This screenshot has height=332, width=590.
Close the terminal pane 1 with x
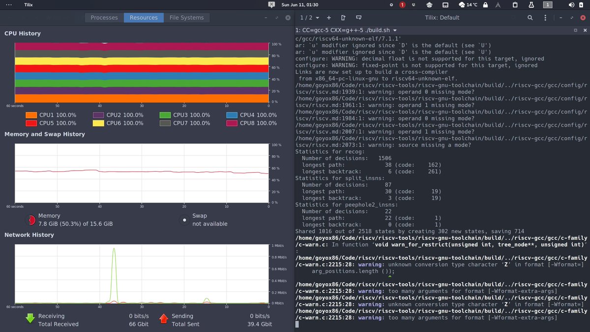pos(585,30)
